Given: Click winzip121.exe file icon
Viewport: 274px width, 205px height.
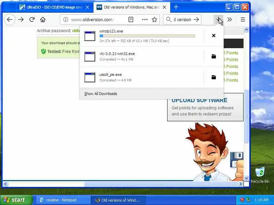Looking at the screenshot, I should click(90, 36).
